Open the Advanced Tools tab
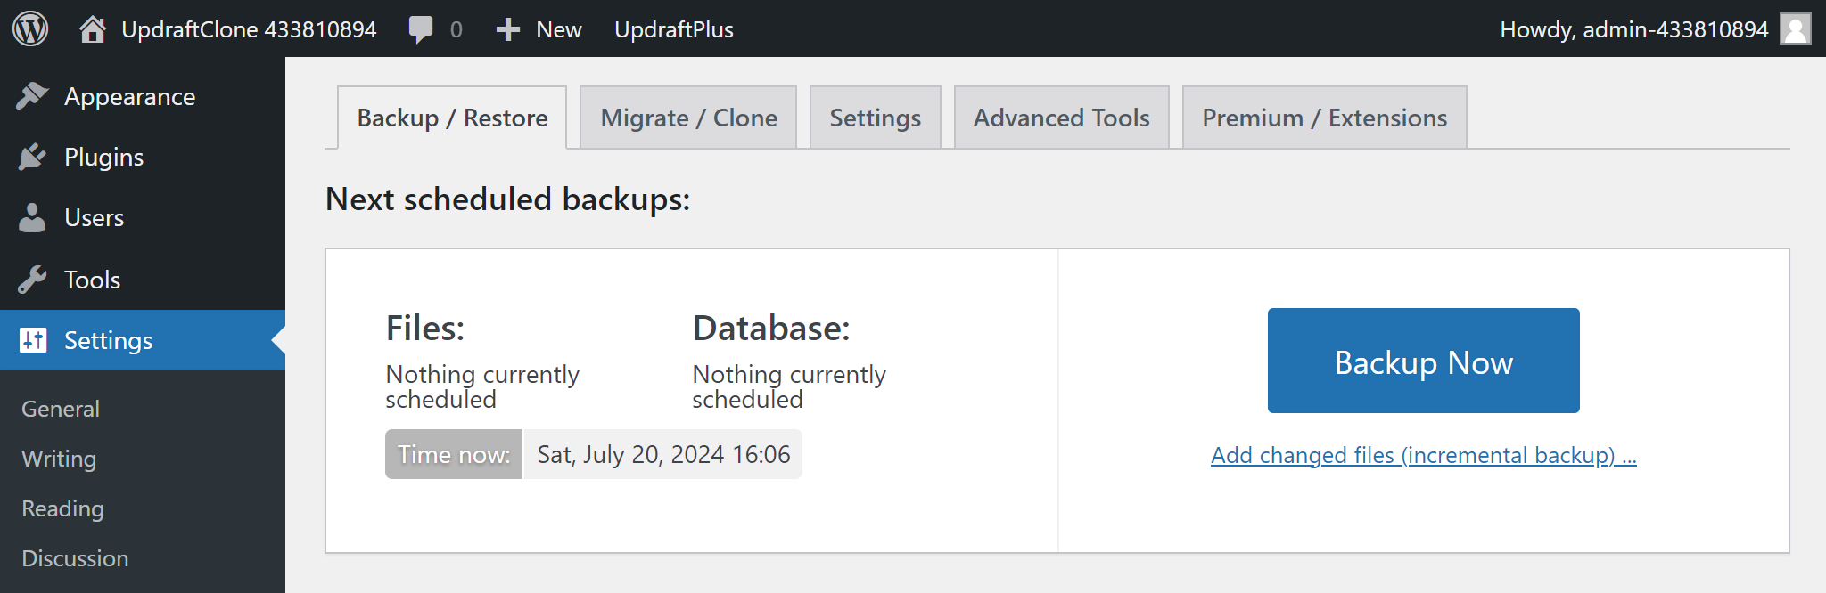Screen dimensions: 1826x593 (1061, 118)
